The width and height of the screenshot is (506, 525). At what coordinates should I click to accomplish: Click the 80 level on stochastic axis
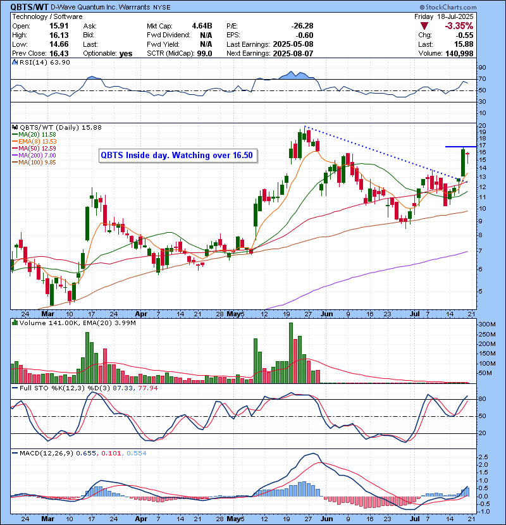[x=482, y=399]
